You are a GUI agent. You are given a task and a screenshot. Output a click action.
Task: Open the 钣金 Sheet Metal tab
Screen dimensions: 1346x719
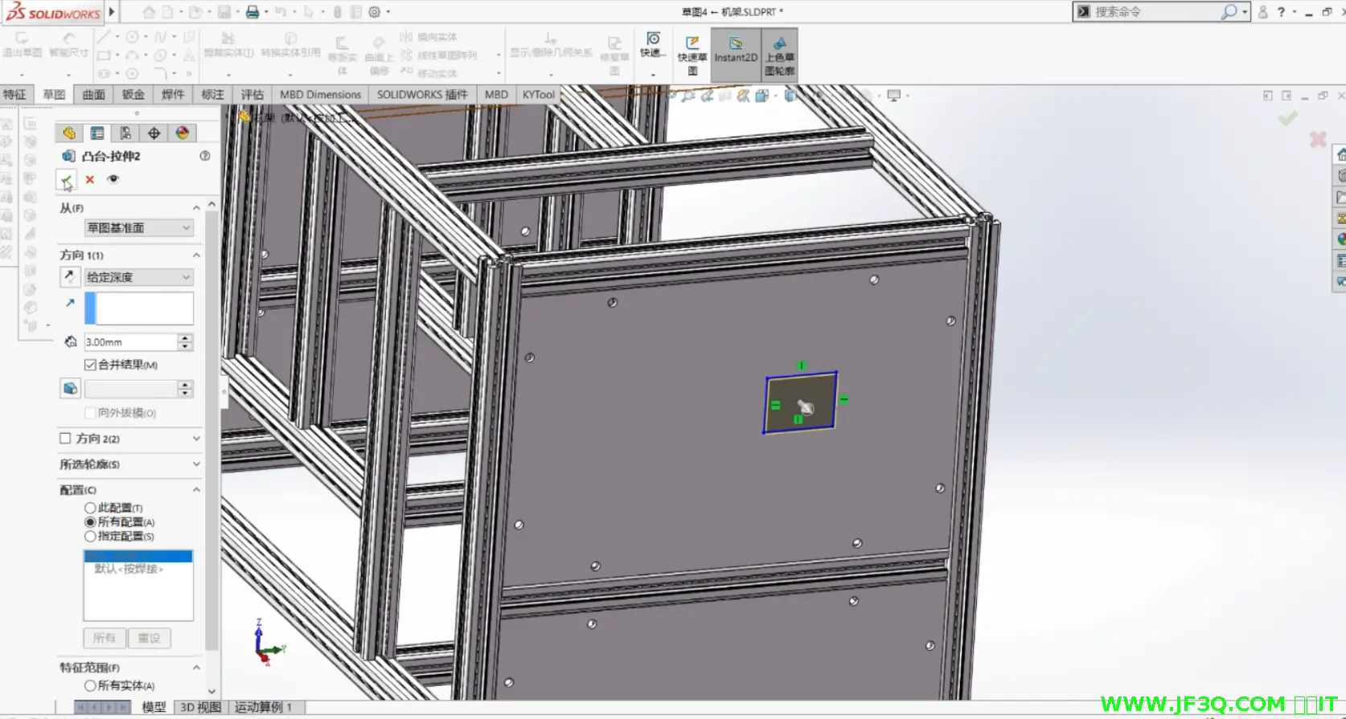click(x=133, y=95)
